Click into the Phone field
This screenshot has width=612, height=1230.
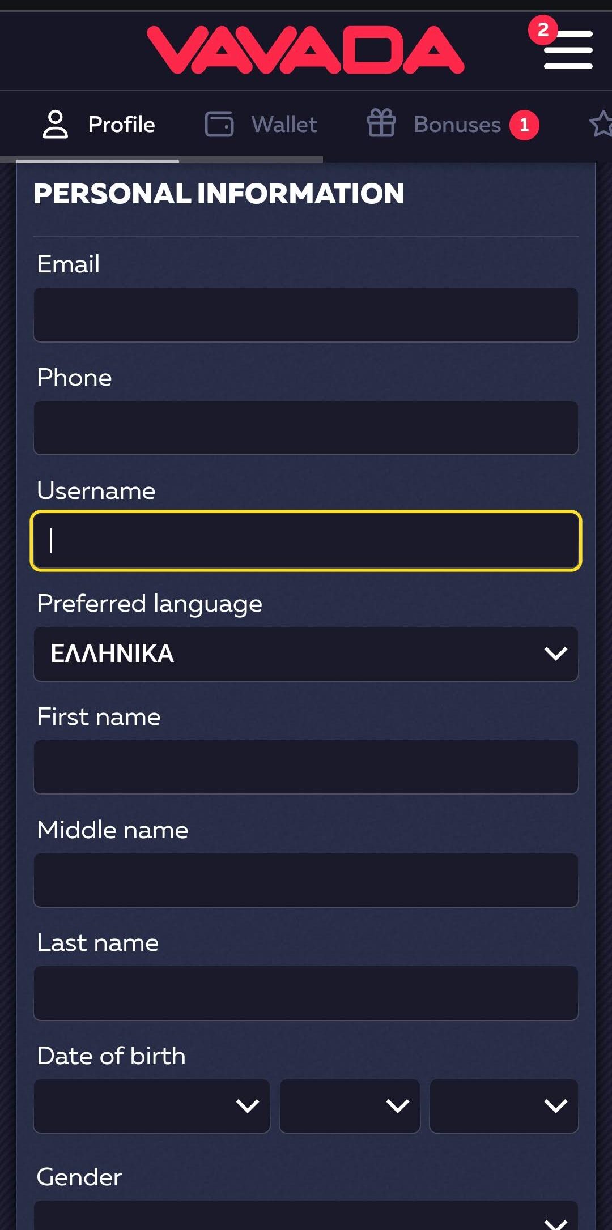pos(306,428)
